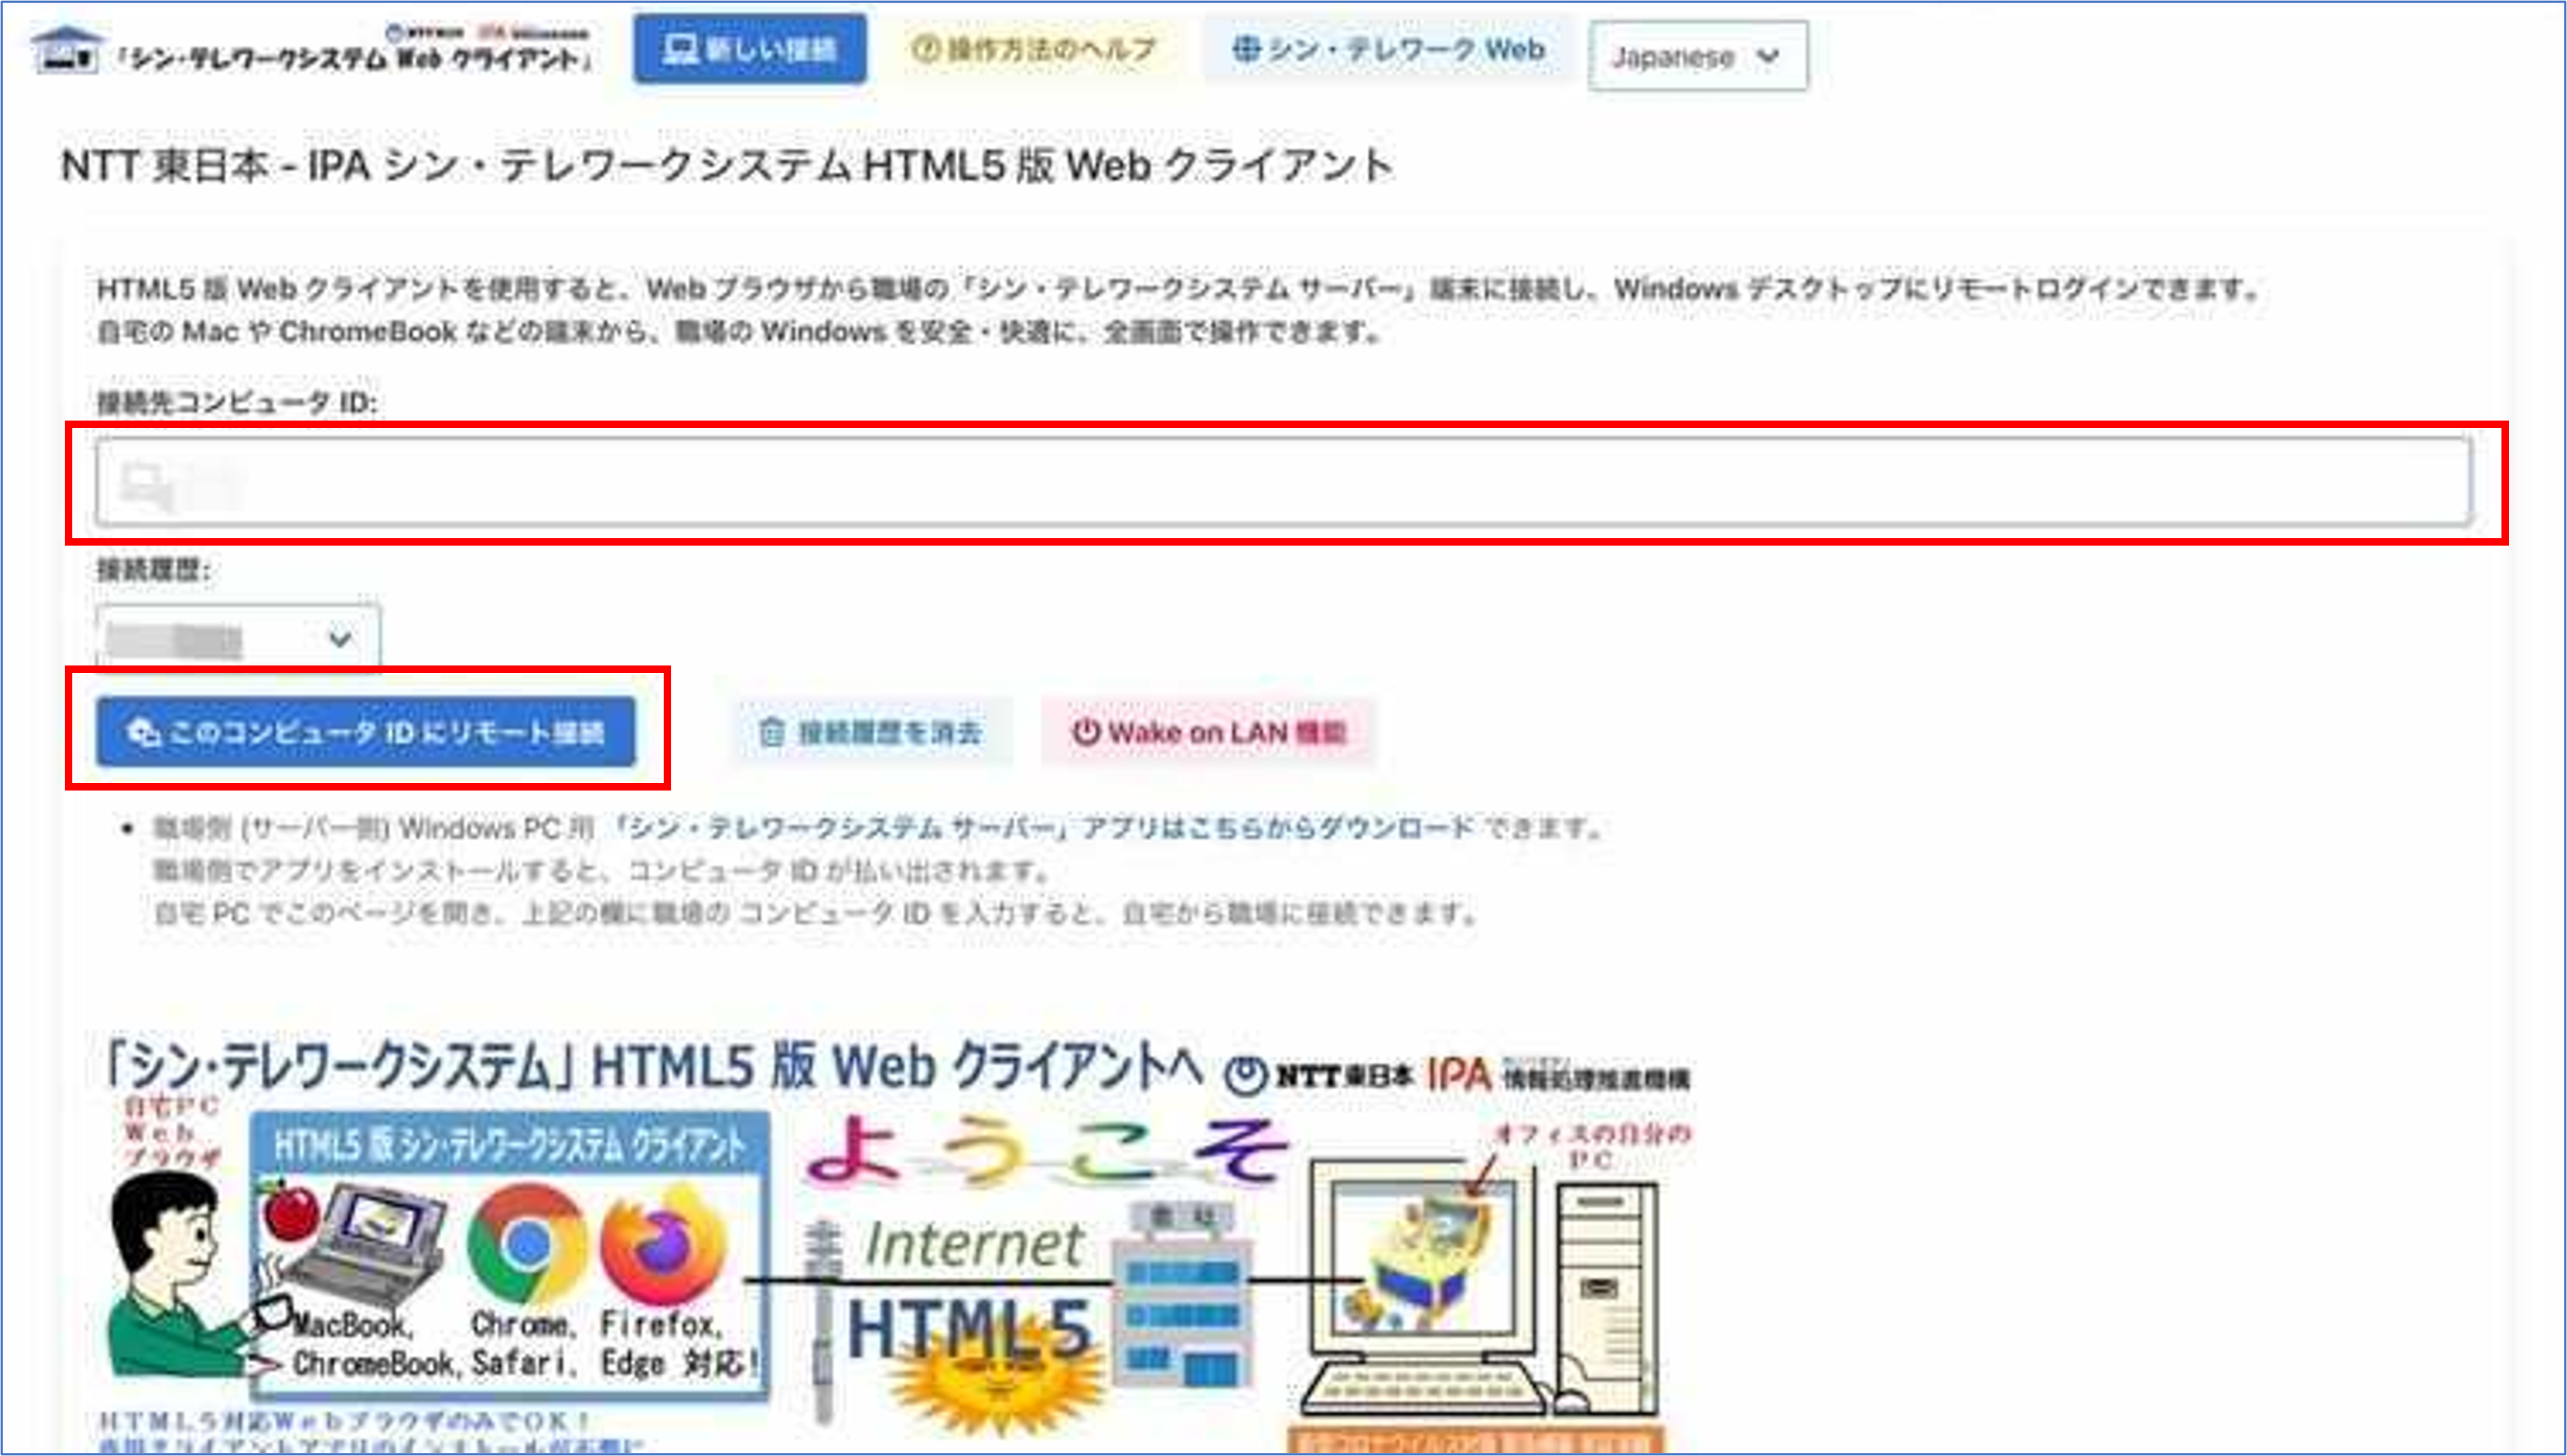Click the house logo icon in header
The height and width of the screenshot is (1456, 2567).
click(x=66, y=50)
